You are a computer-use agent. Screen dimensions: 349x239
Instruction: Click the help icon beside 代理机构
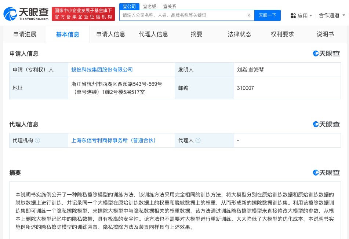click(x=37, y=140)
